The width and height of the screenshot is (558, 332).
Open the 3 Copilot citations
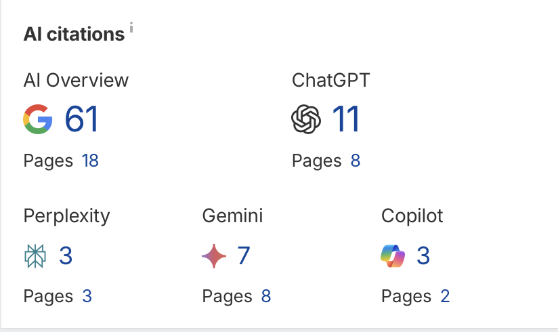tap(423, 256)
